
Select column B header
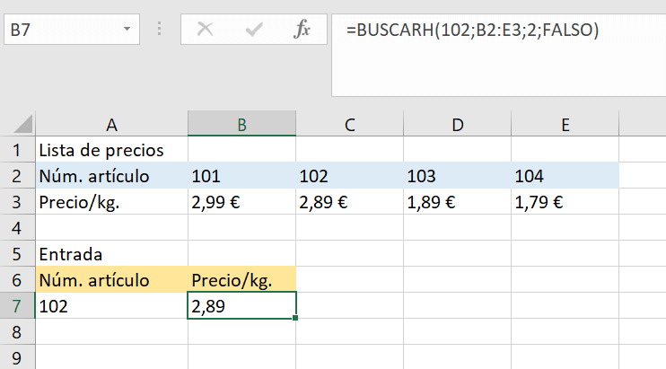point(241,125)
